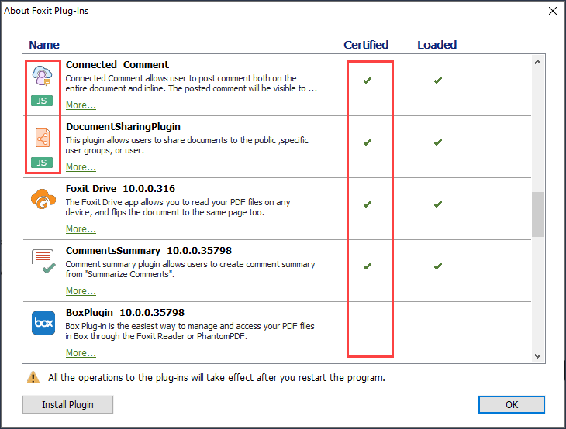The height and width of the screenshot is (429, 566).
Task: Click the Certified column header
Action: pyautogui.click(x=366, y=45)
